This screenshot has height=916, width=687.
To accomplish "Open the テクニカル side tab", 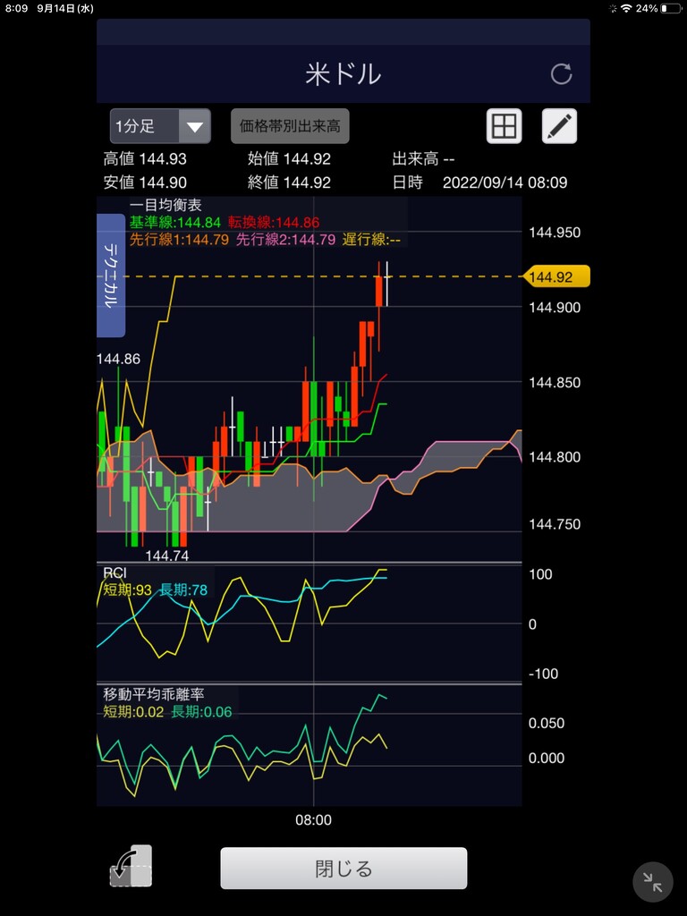I will coord(111,276).
